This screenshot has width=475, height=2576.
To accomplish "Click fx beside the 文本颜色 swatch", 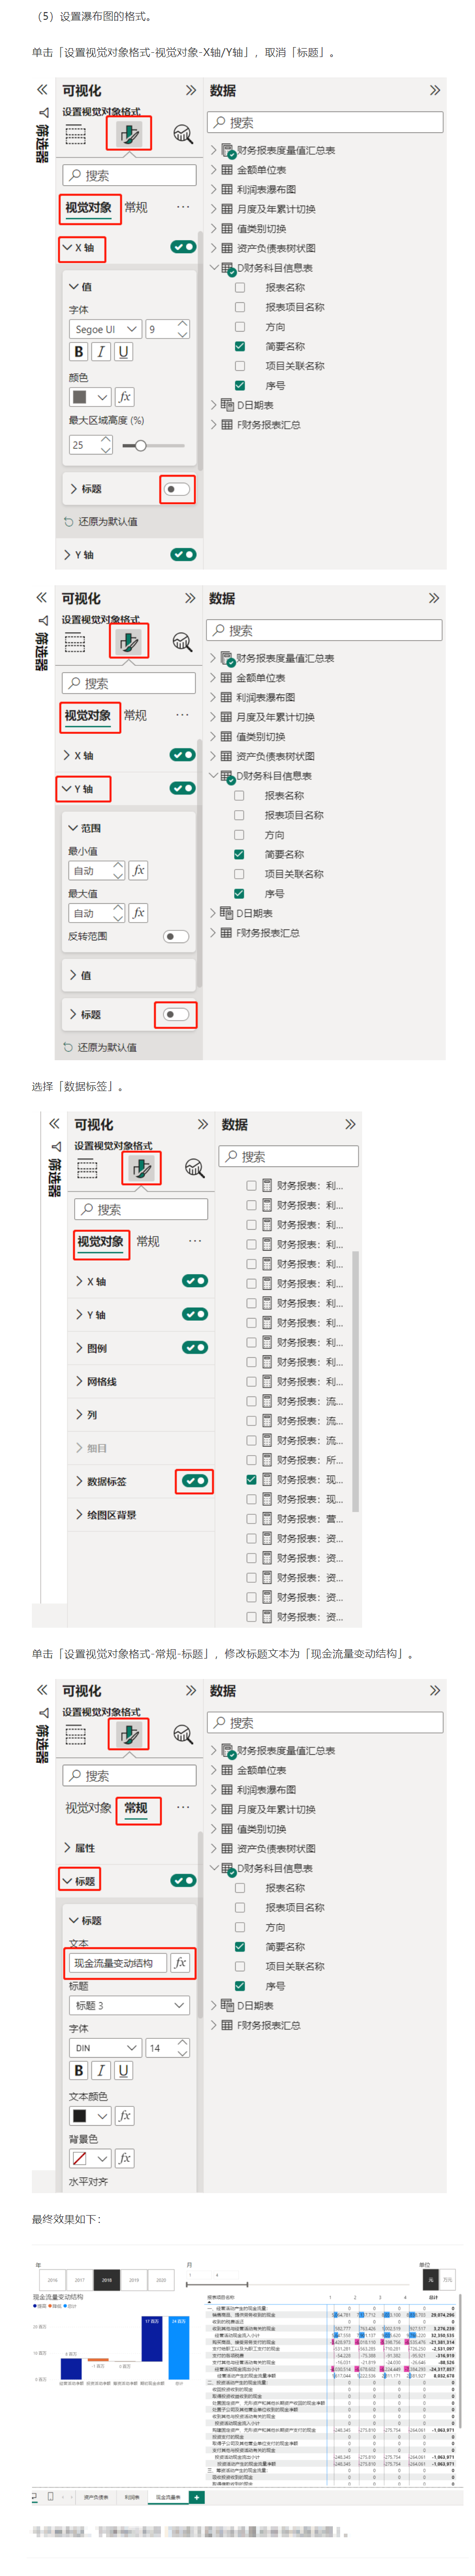I will 124,2116.
